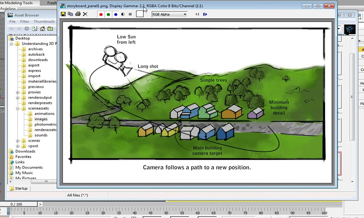364x218 pixels.
Task: Select Downloads in folder tree
Action: (25, 151)
